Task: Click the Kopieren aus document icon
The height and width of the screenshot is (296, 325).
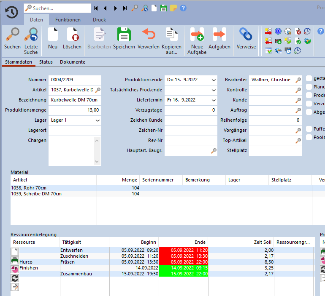Action: pos(171,35)
